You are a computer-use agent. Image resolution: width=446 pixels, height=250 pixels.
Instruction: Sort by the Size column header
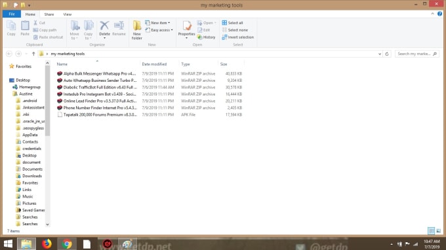tap(231, 64)
